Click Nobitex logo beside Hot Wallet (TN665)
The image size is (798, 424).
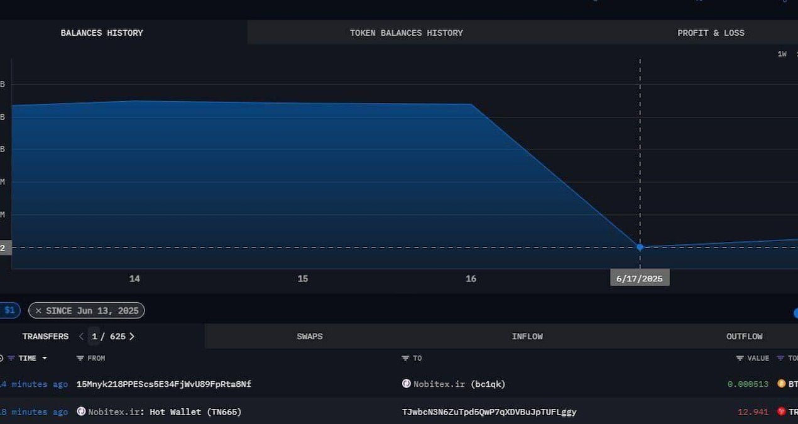tap(81, 411)
